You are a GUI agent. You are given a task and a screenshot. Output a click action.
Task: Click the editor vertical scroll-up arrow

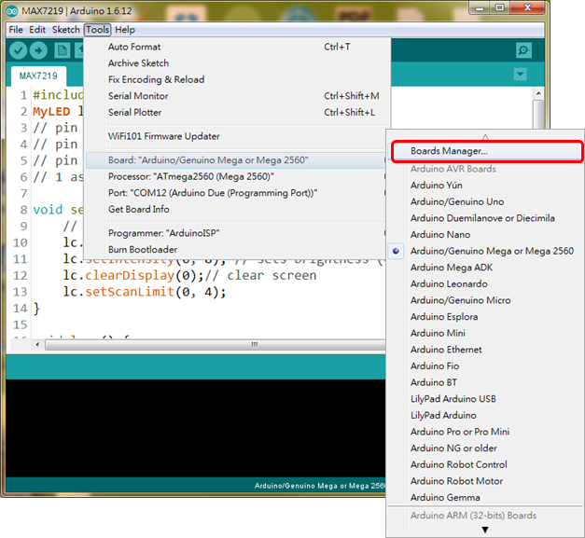point(538,93)
